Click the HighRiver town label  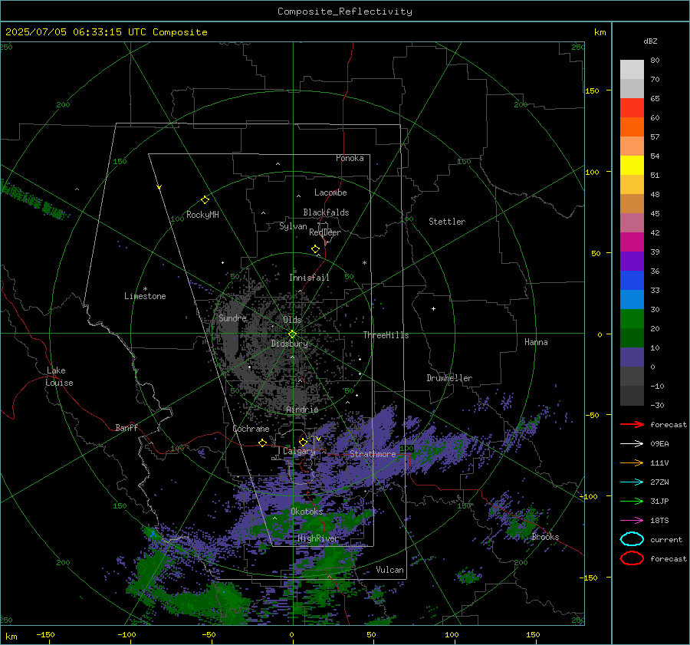[317, 538]
